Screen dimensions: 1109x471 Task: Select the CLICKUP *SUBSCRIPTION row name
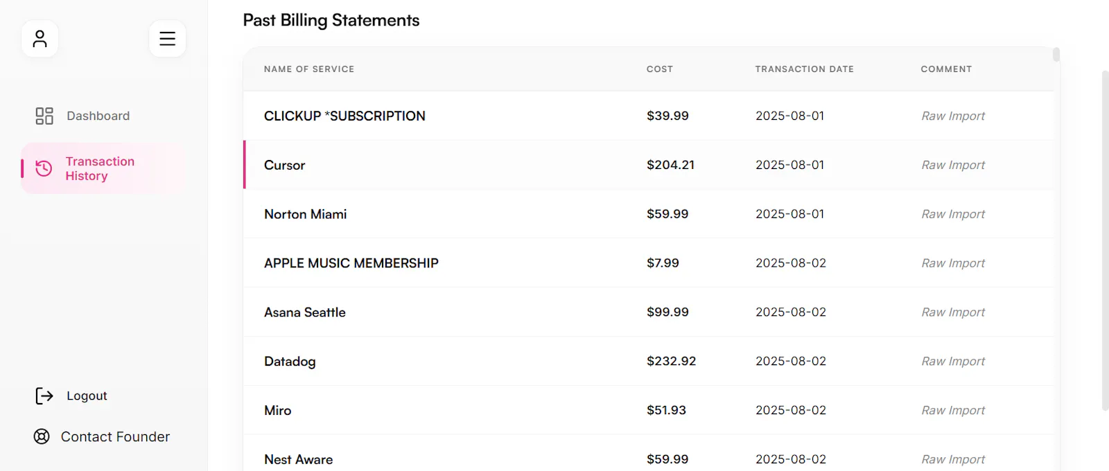pos(344,116)
